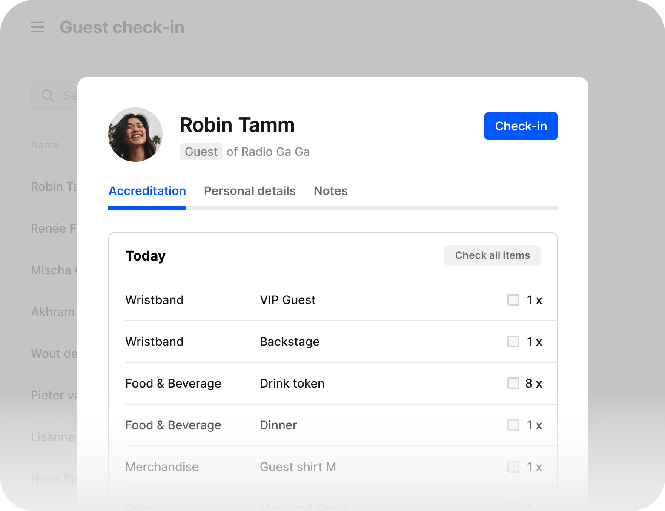This screenshot has height=511, width=665.
Task: Check the Backstage wristband checkbox
Action: coord(513,342)
